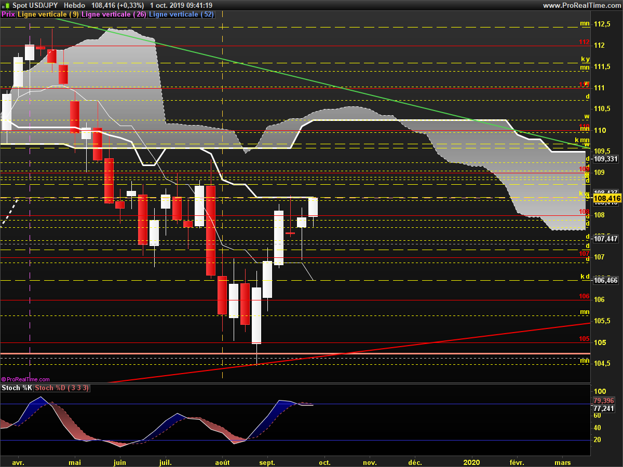Click the déc. month label on time axis
The height and width of the screenshot is (467, 623).
(x=415, y=462)
